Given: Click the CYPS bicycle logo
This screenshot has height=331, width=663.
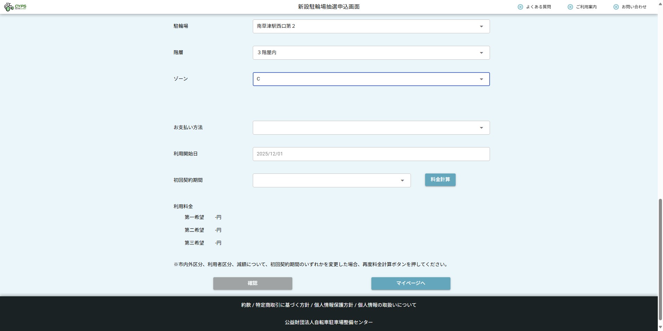Looking at the screenshot, I should (x=15, y=7).
